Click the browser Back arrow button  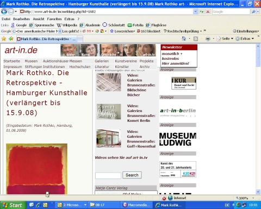tap(4, 11)
